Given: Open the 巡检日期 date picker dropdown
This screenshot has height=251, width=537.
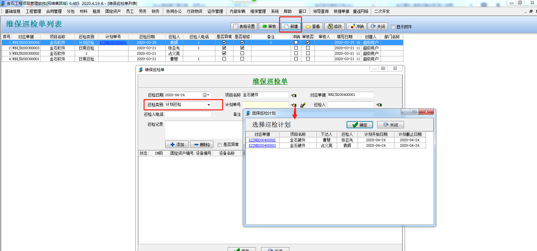Looking at the screenshot, I should tap(208, 95).
